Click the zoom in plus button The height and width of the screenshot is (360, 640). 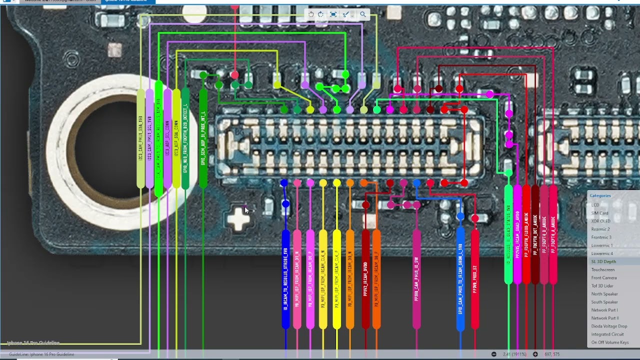[x=535, y=354]
